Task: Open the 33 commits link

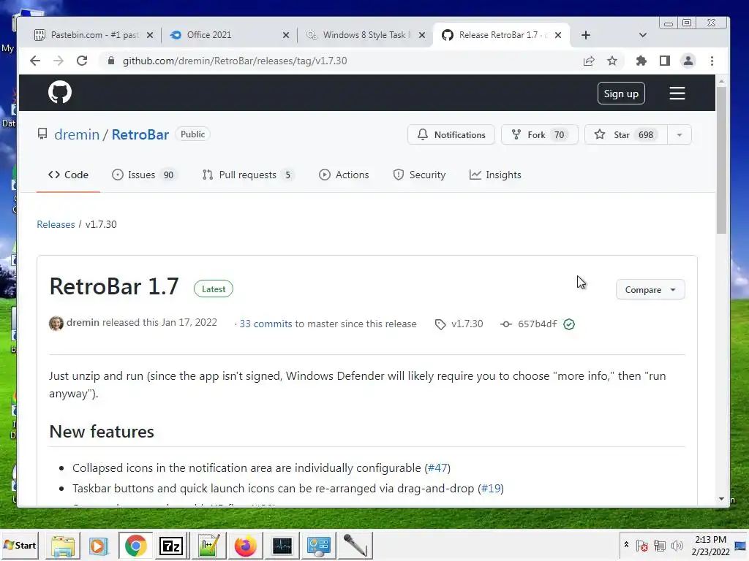Action: pos(266,324)
